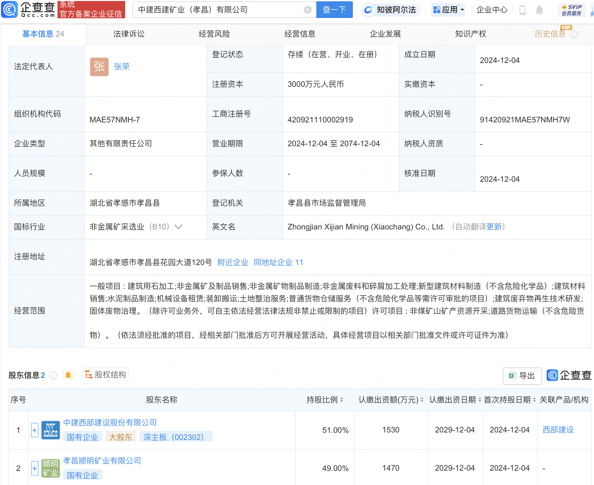The image size is (594, 485).
Task: Click 官方备案企业征信 banner
Action: (91, 10)
